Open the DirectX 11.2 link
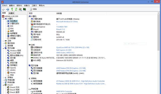Screen dimensions: 161x94 tap(60, 29)
